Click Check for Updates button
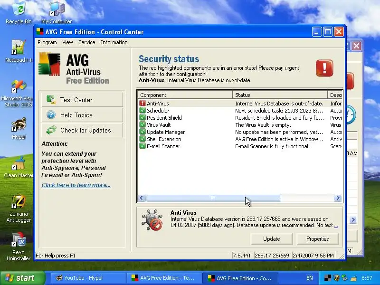The height and width of the screenshot is (285, 380). tap(82, 130)
